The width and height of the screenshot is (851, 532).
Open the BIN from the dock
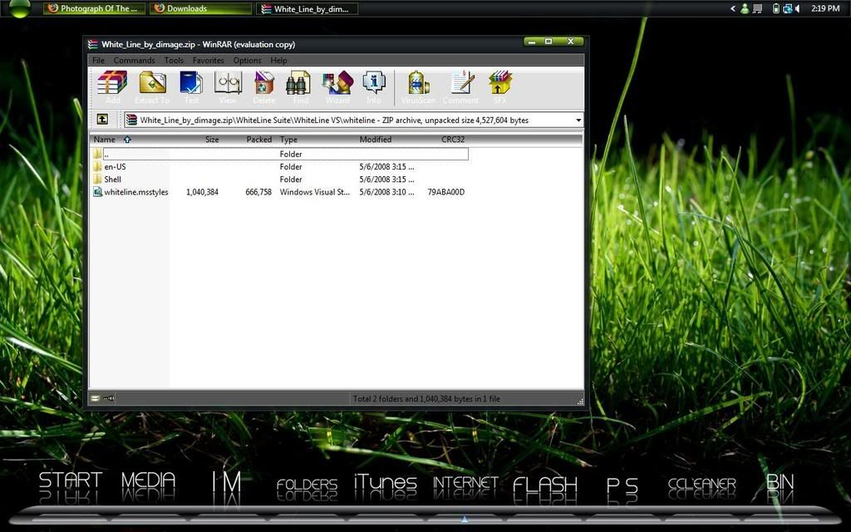[x=780, y=481]
